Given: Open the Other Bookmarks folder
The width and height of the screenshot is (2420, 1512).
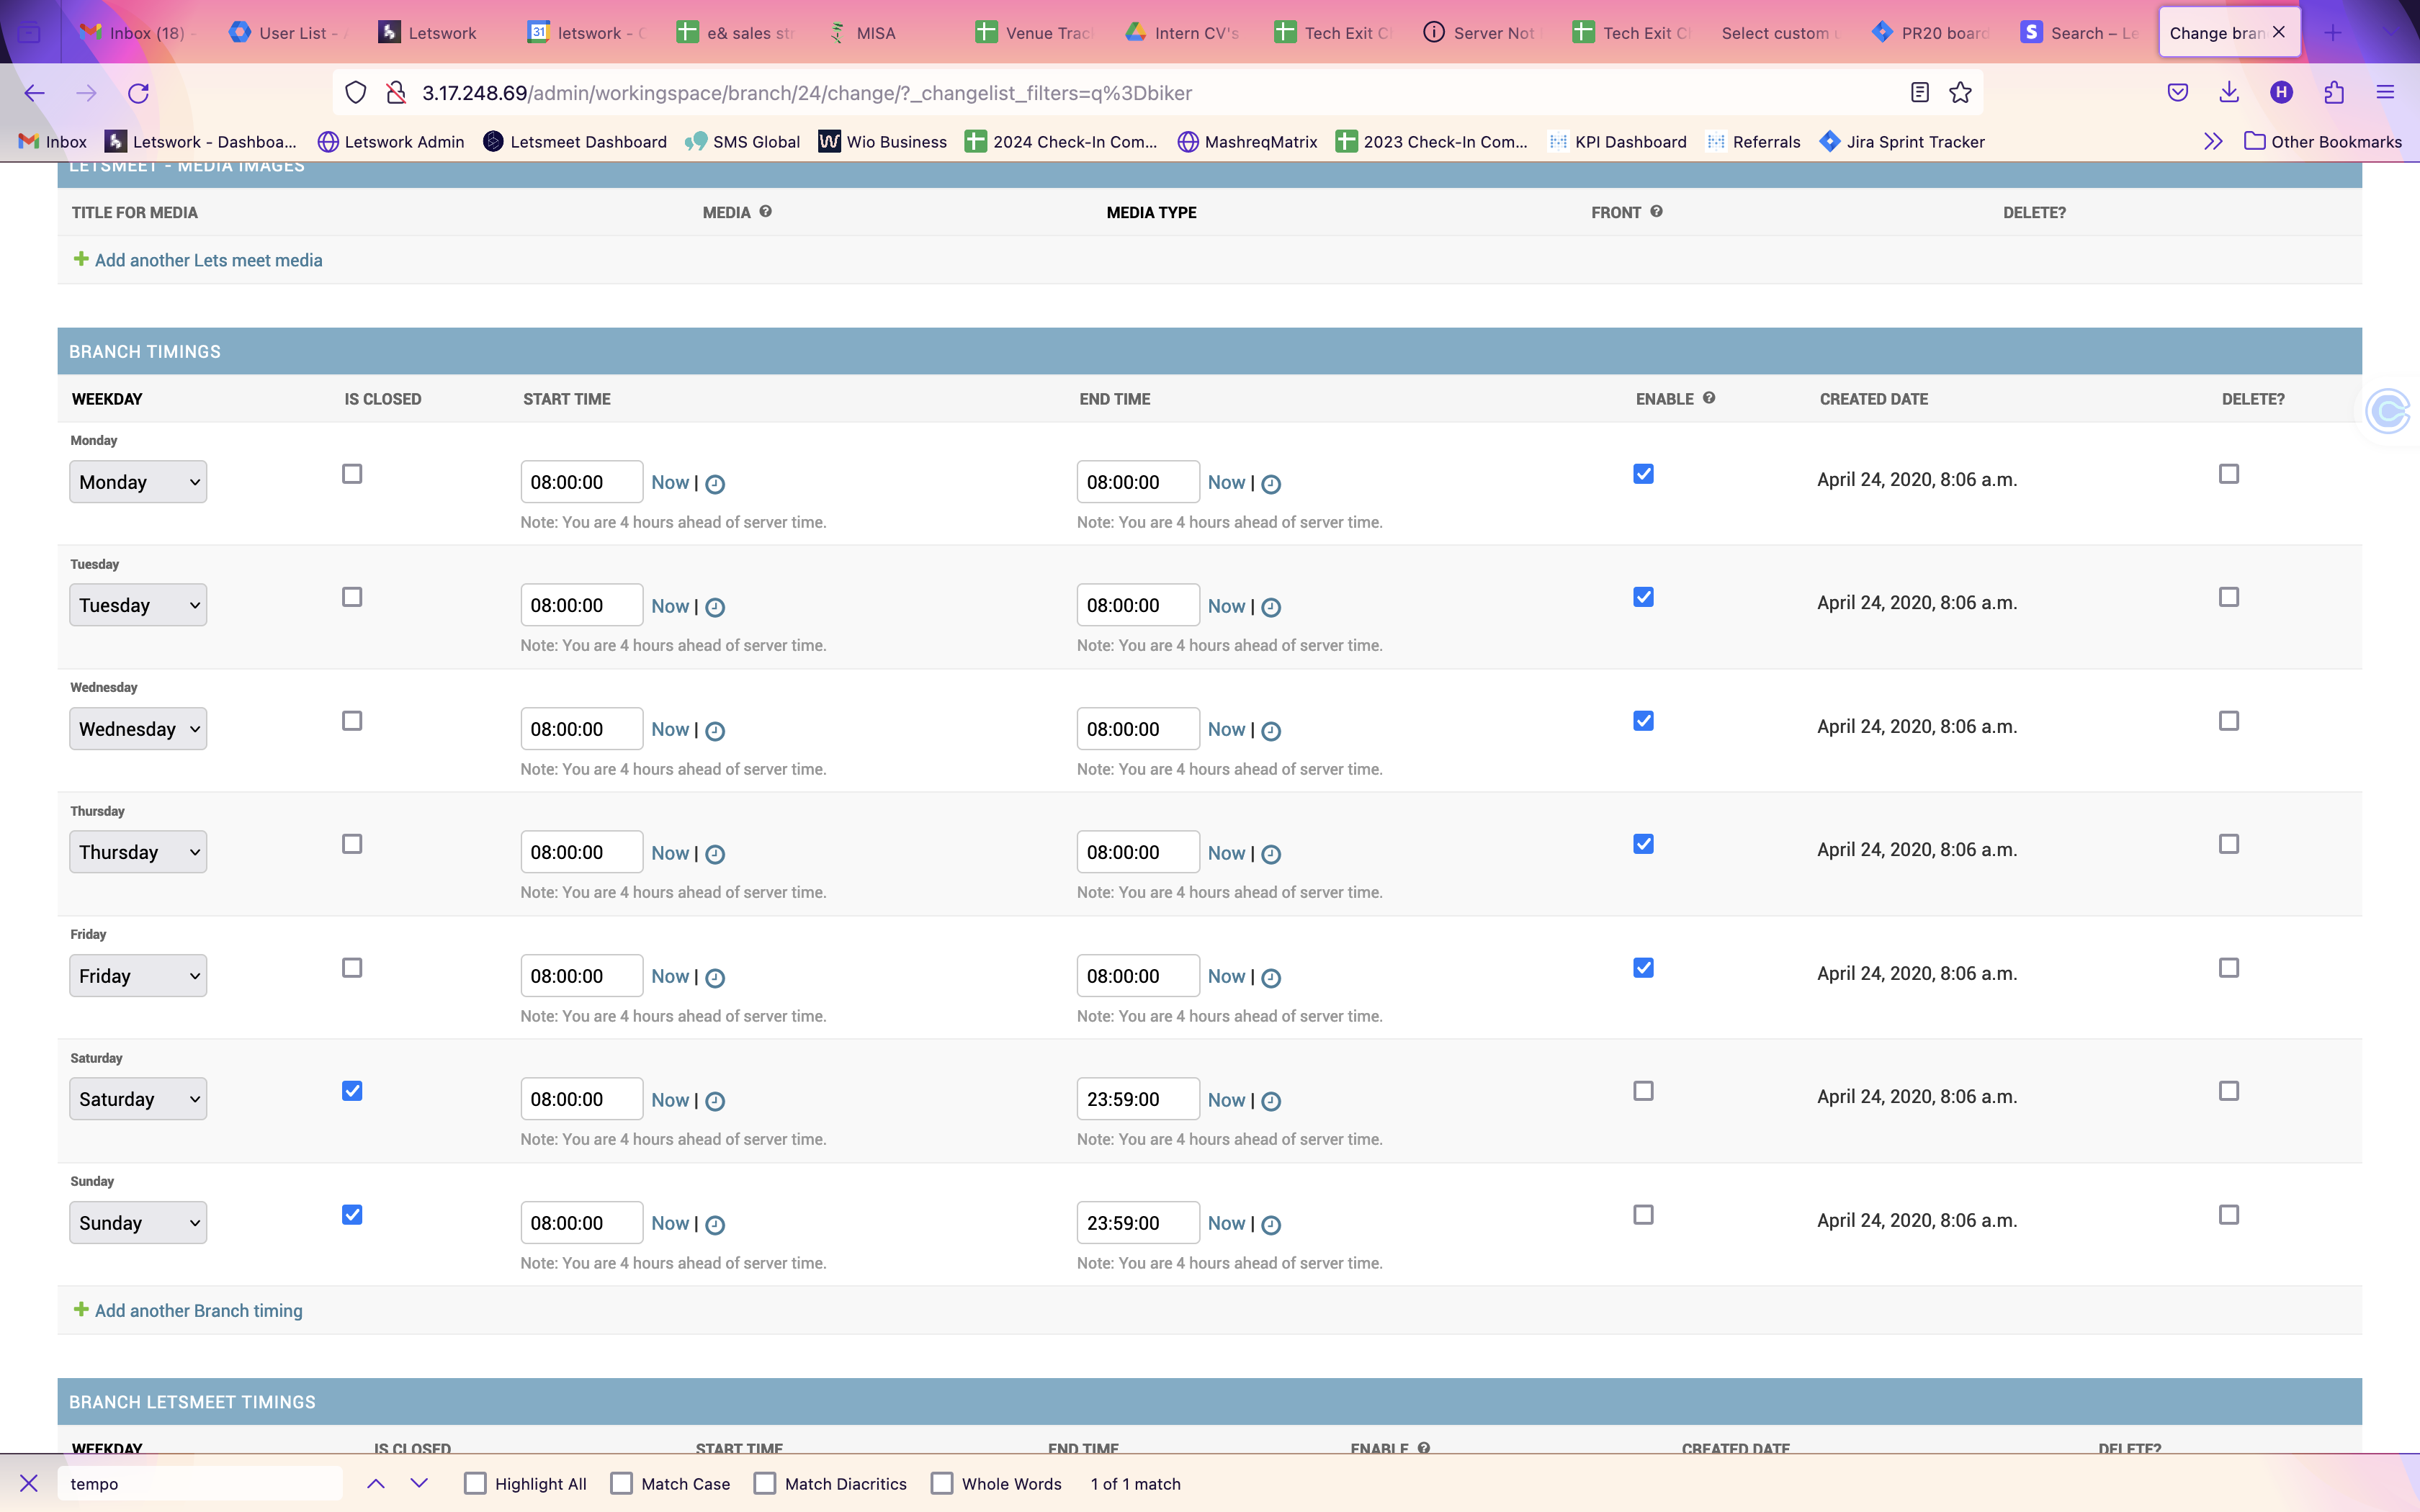Looking at the screenshot, I should (x=2322, y=141).
